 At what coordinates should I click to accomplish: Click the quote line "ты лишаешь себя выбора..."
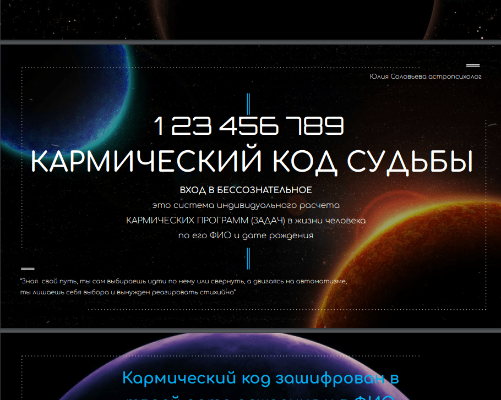[128, 292]
